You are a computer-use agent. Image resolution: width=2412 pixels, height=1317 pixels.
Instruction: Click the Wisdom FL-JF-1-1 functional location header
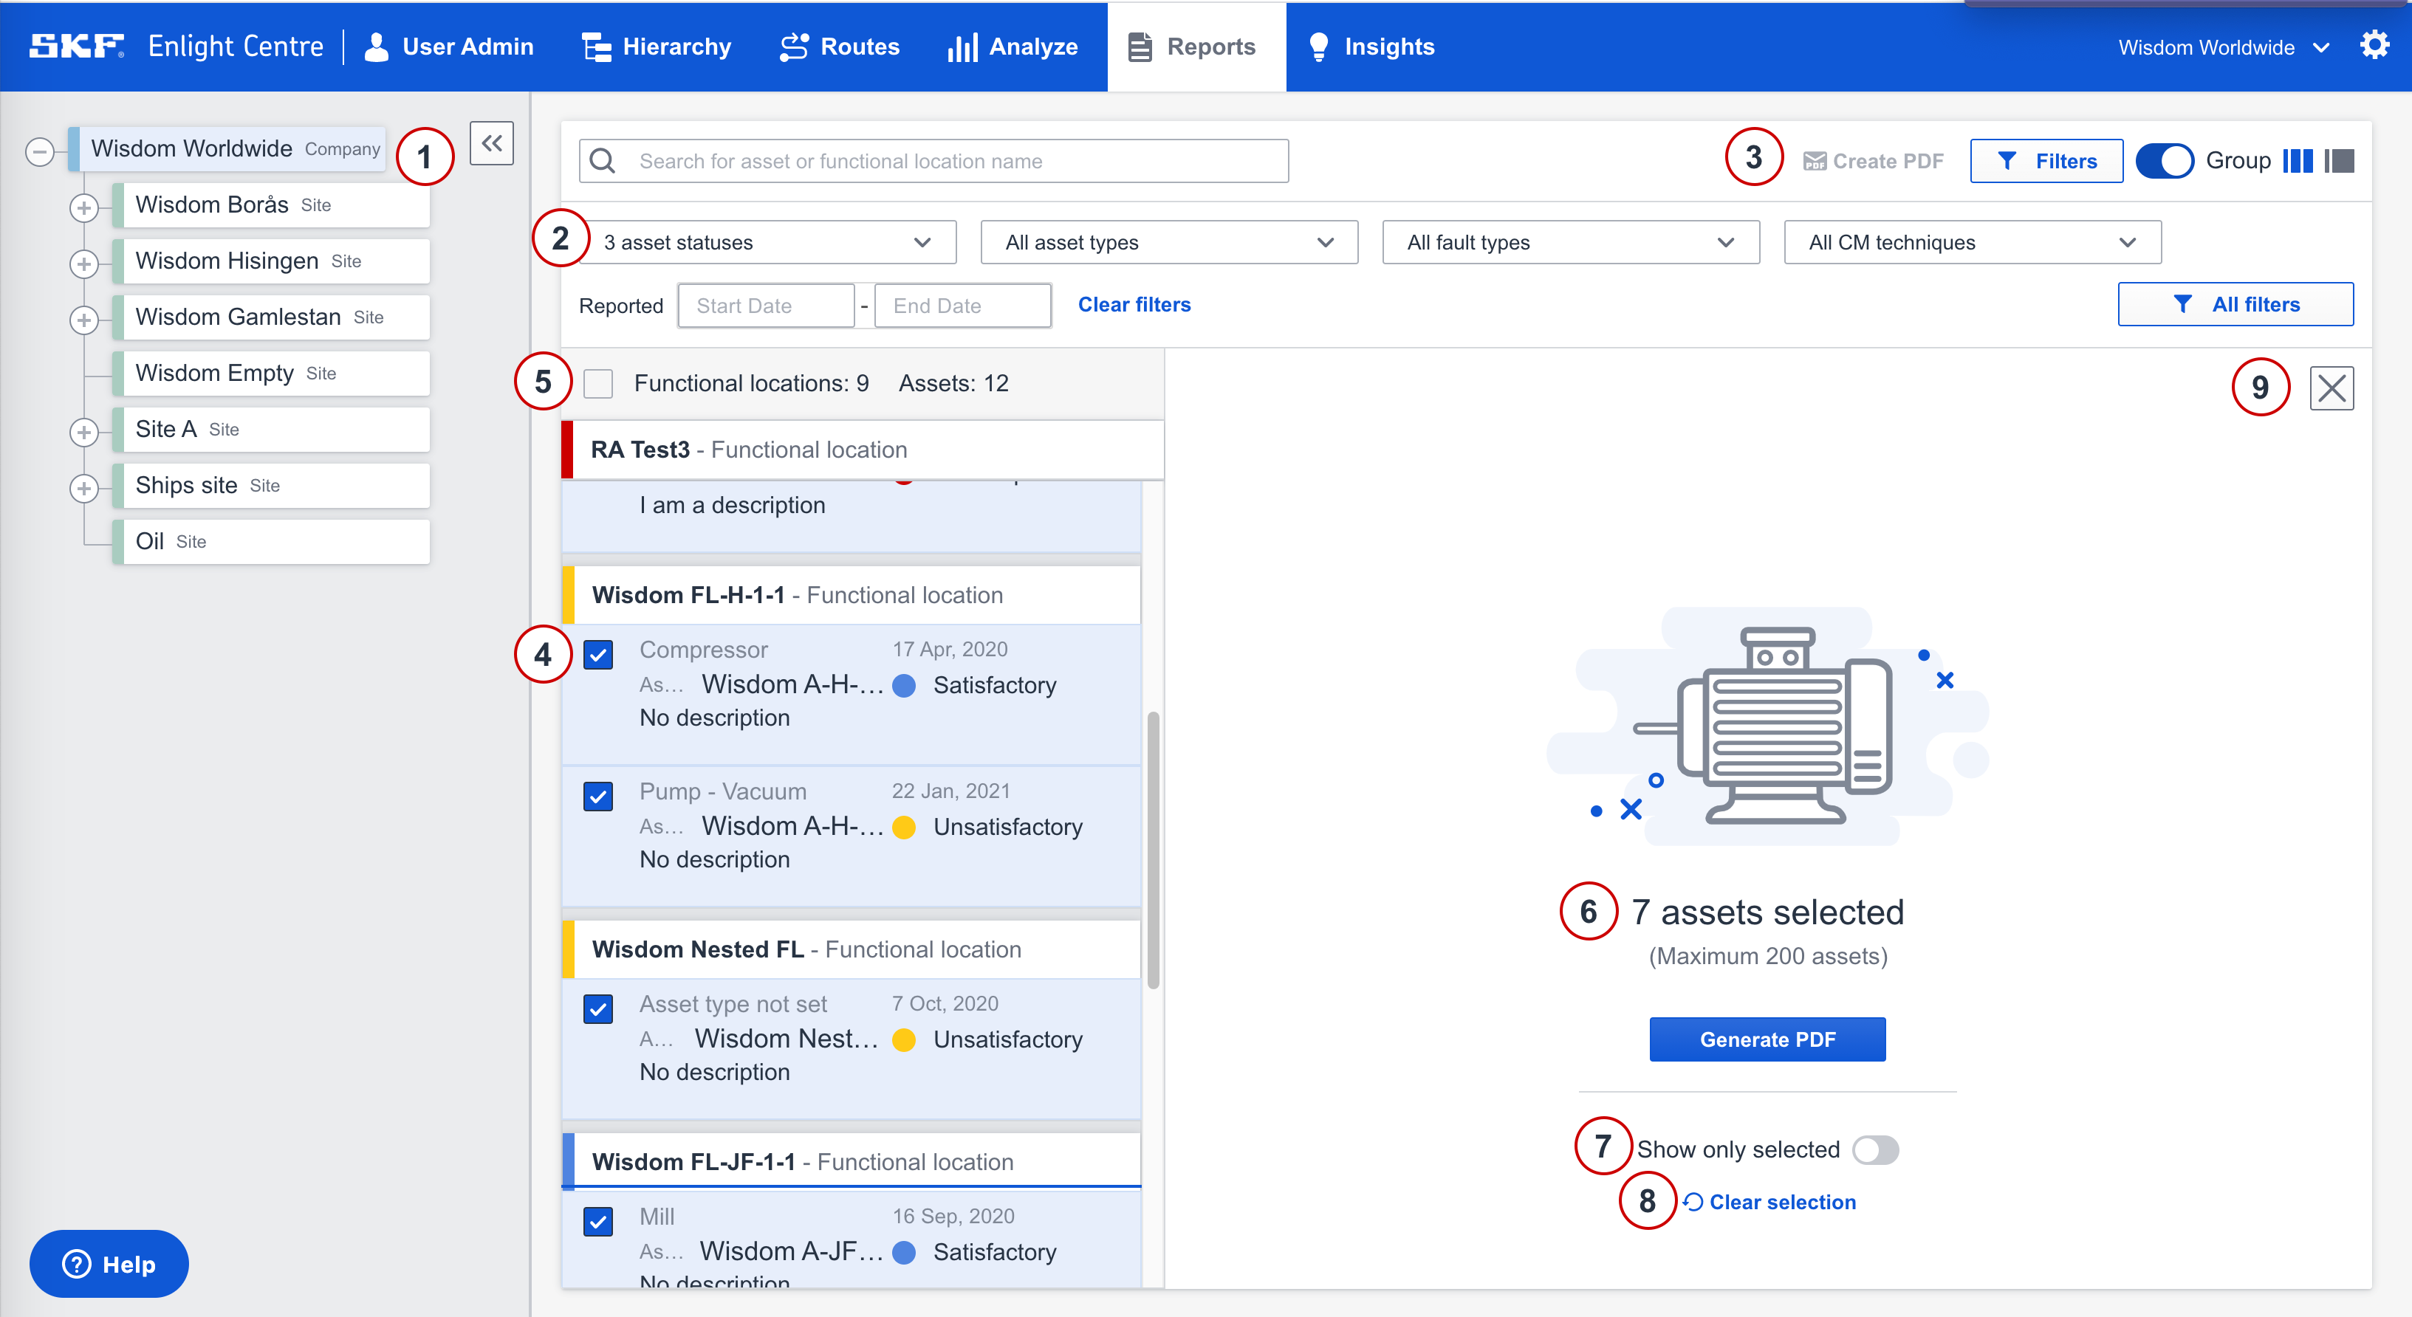tap(851, 1162)
